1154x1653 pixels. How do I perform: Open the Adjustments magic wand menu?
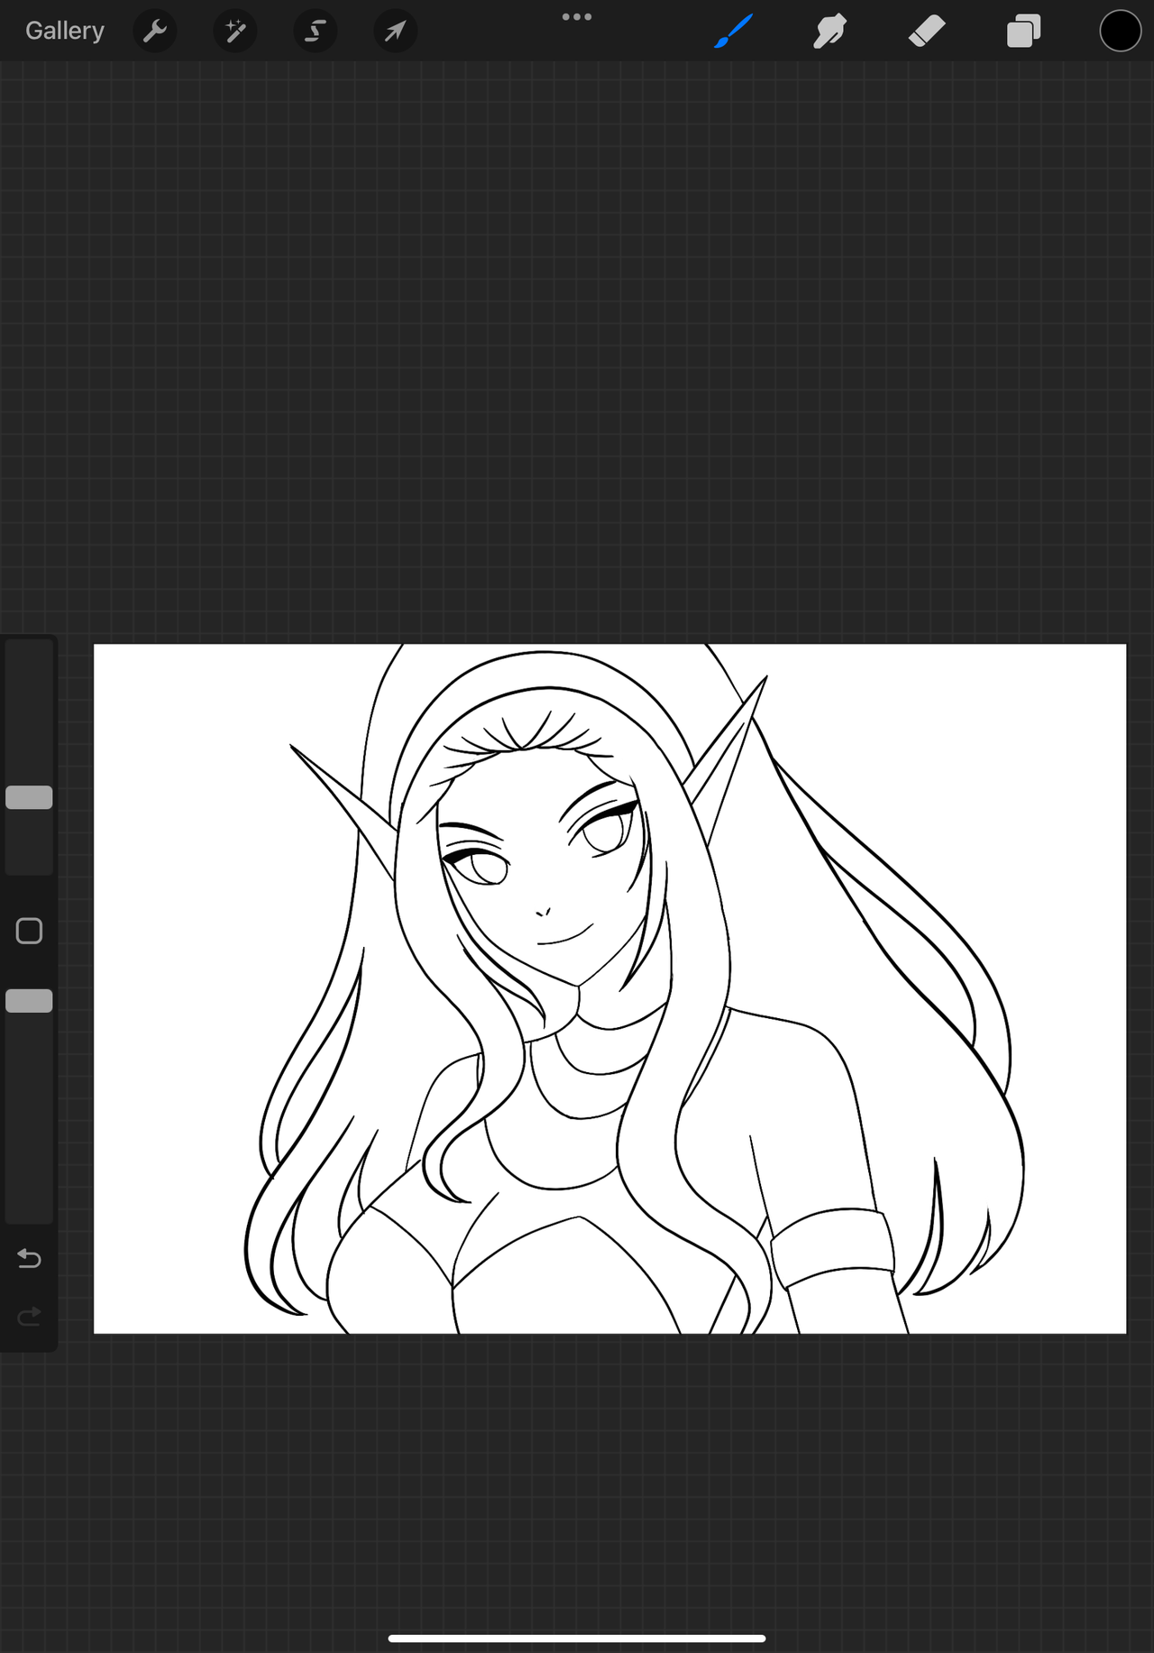[x=235, y=32]
